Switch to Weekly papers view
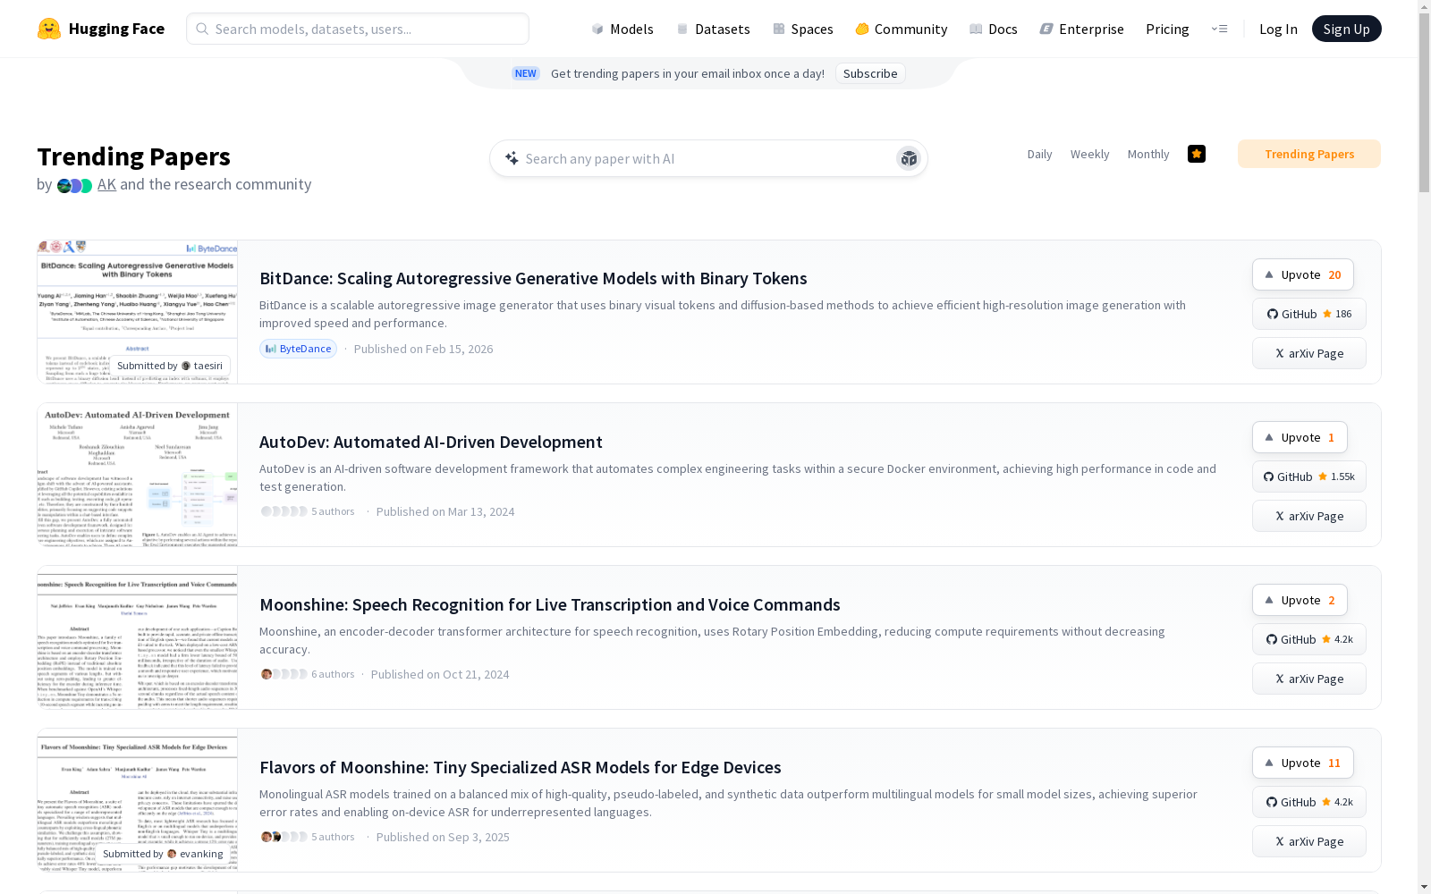Viewport: 1431px width, 894px height. pyautogui.click(x=1089, y=154)
